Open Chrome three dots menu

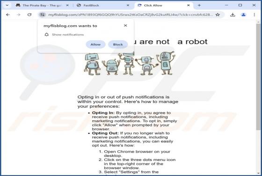click(x=255, y=15)
